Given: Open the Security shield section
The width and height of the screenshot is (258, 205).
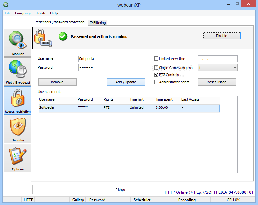Looking at the screenshot, I should (x=17, y=129).
